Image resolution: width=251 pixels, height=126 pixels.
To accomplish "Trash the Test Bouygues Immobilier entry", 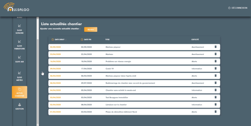I will tap(215, 97).
